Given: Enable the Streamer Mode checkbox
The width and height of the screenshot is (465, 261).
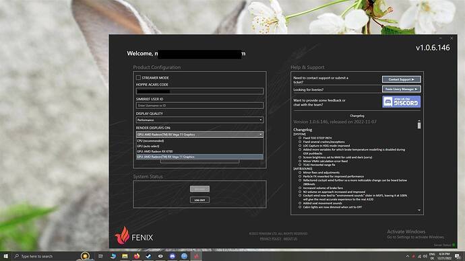Looking at the screenshot, I should (x=138, y=77).
